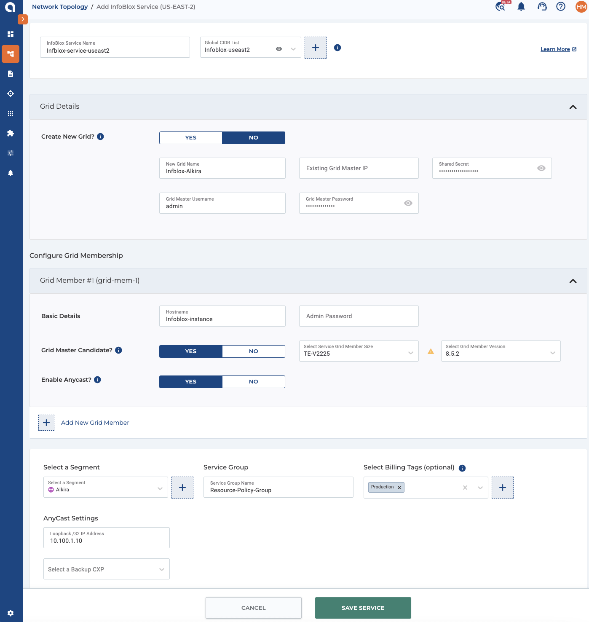This screenshot has height=622, width=589.
Task: Open the Select a Segment dropdown
Action: click(106, 487)
